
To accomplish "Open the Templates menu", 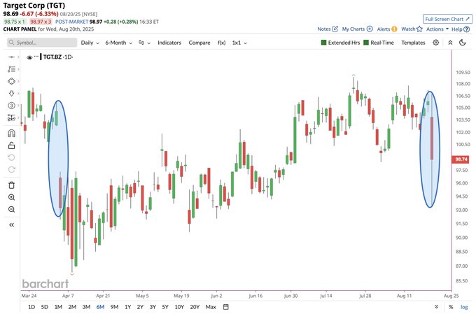I will [x=413, y=43].
